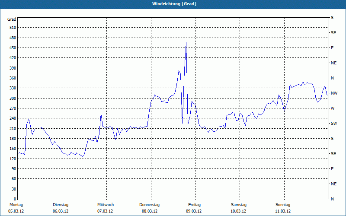Click the E compass label level with 450
Image resolution: width=346 pixels, height=216 pixels.
332,48
